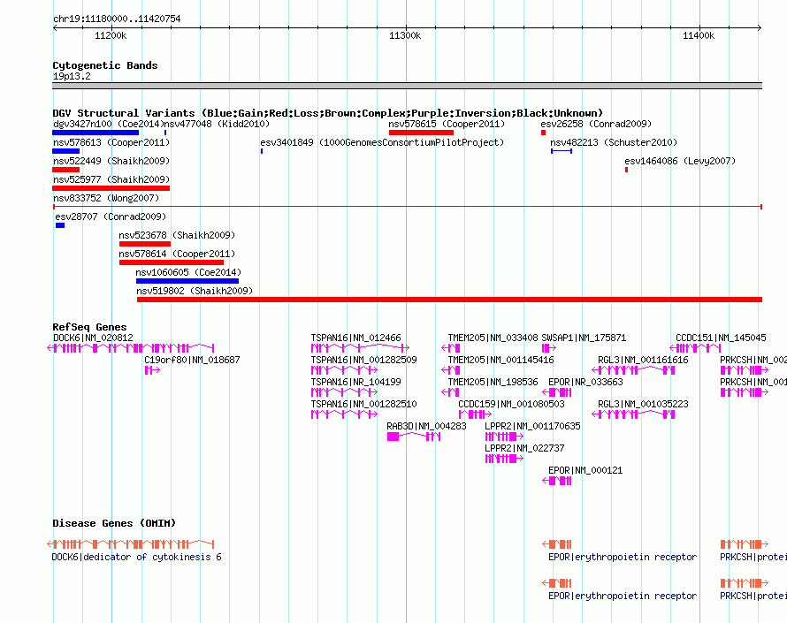Viewport: 787px width, 623px height.
Task: Click the DGV Structural Variants track title
Action: pos(327,113)
